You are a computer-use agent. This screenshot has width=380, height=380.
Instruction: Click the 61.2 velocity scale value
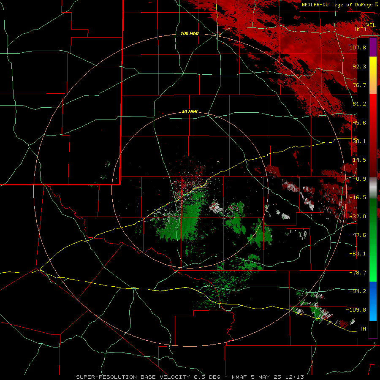[x=359, y=104]
